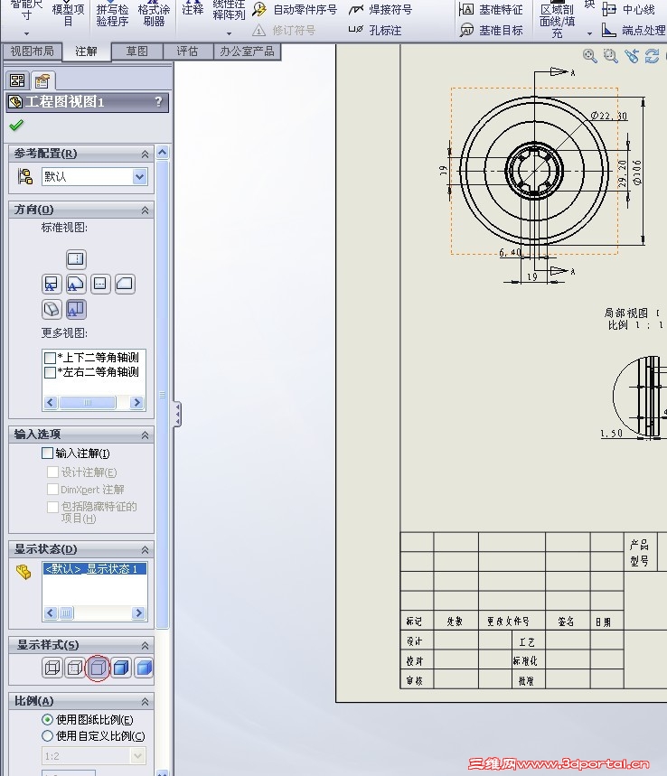The image size is (667, 776).
Task: Click Datum Feature 基准特征 tool
Action: click(491, 9)
